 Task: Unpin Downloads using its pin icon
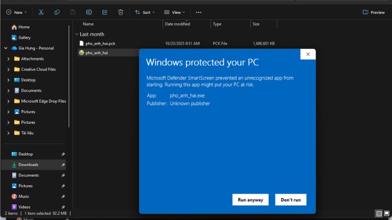pos(63,165)
